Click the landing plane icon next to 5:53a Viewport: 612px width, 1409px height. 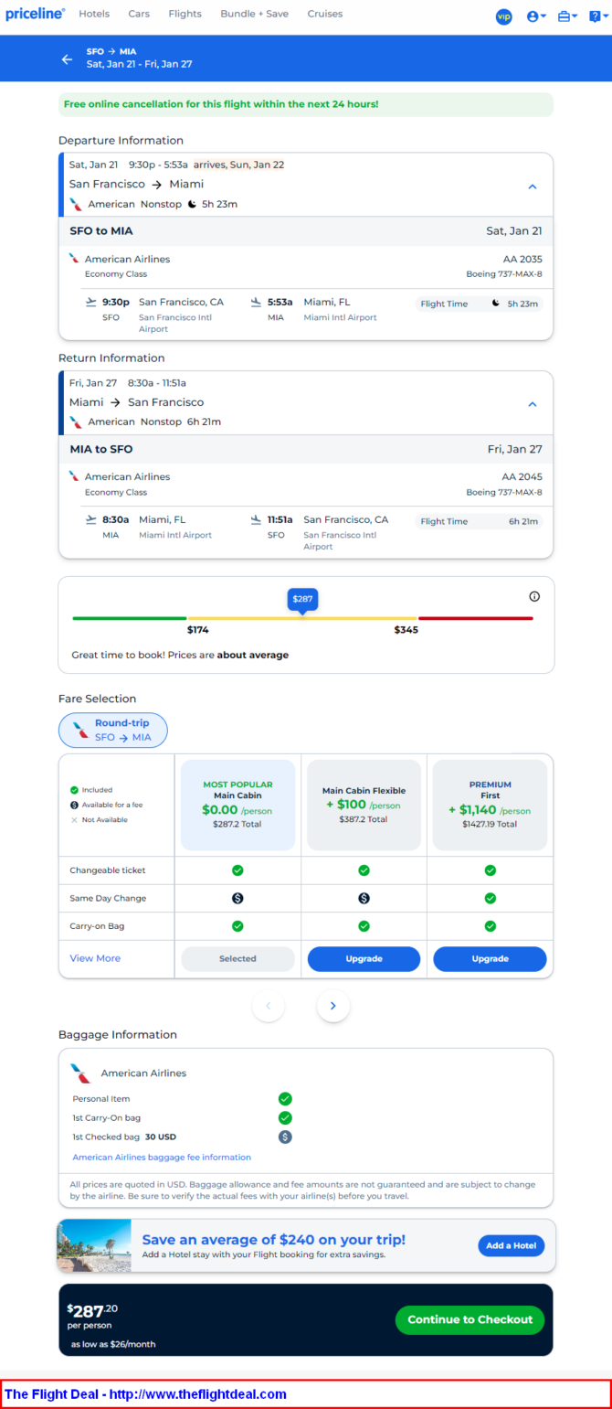[x=256, y=302]
